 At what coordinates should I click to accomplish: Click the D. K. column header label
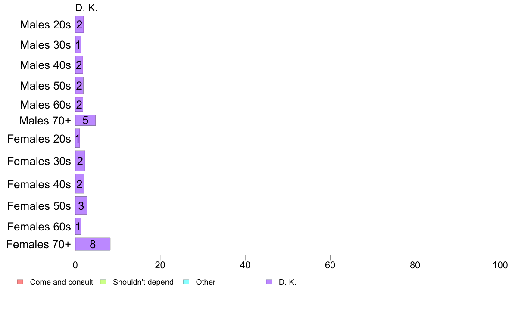click(x=86, y=8)
